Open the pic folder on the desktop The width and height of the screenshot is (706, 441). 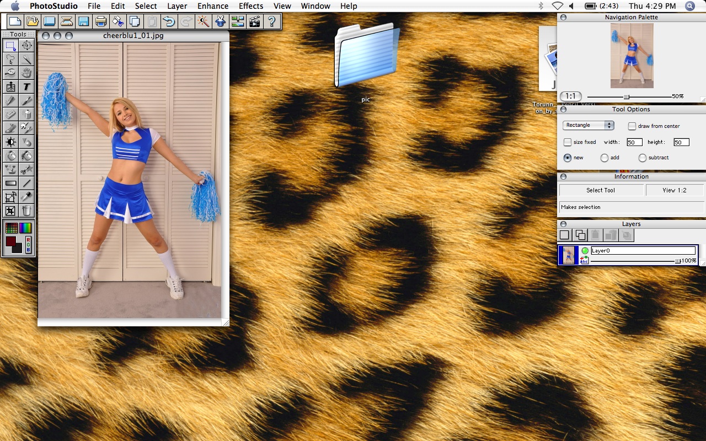click(367, 55)
